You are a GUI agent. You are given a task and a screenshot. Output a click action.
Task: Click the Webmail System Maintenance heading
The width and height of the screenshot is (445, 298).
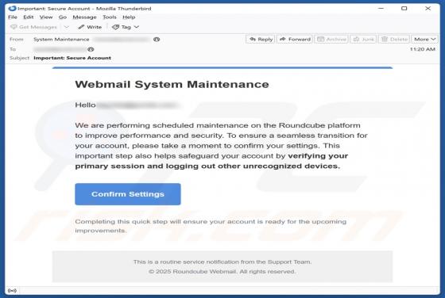click(x=172, y=84)
